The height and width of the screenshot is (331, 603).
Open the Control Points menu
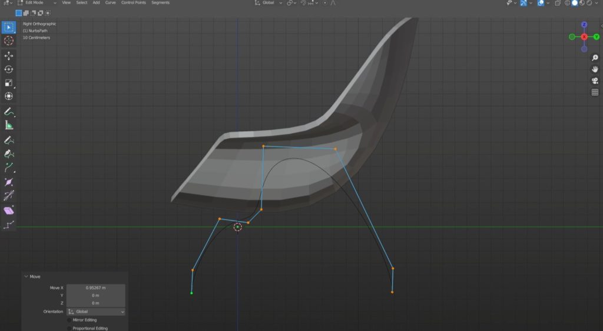133,3
